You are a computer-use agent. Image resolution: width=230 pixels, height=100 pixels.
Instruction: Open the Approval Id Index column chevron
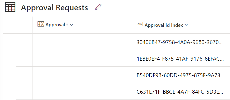click(186, 25)
